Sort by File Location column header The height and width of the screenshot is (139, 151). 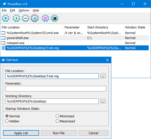(x=32, y=27)
